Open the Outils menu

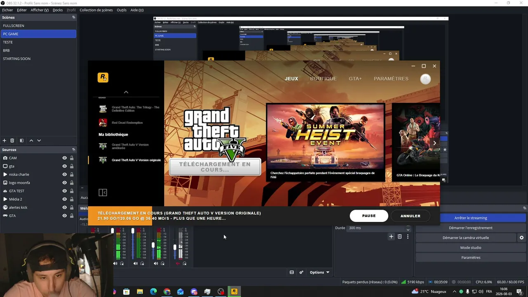122,10
